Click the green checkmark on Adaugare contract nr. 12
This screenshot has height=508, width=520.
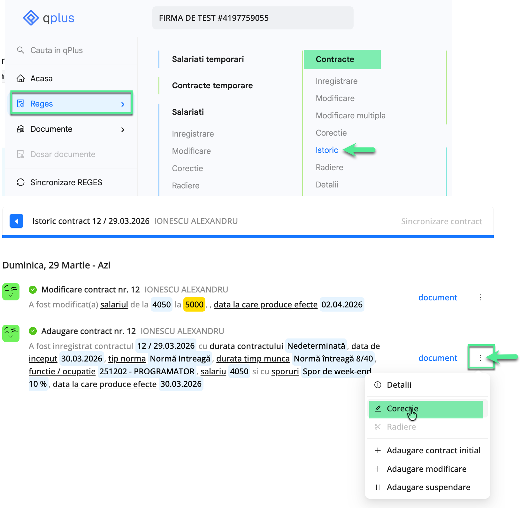(x=33, y=331)
